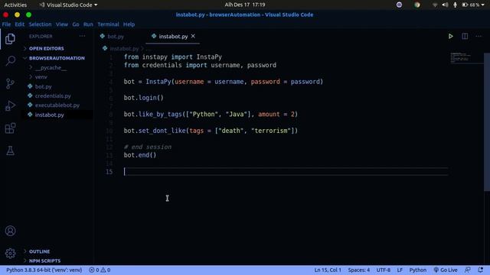Screen dimensions: 490x275
Task: Run Python file with play button
Action: pyautogui.click(x=450, y=36)
